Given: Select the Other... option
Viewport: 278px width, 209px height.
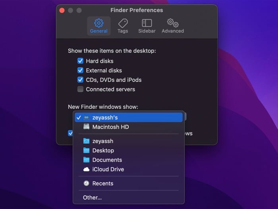Looking at the screenshot, I should (129, 198).
